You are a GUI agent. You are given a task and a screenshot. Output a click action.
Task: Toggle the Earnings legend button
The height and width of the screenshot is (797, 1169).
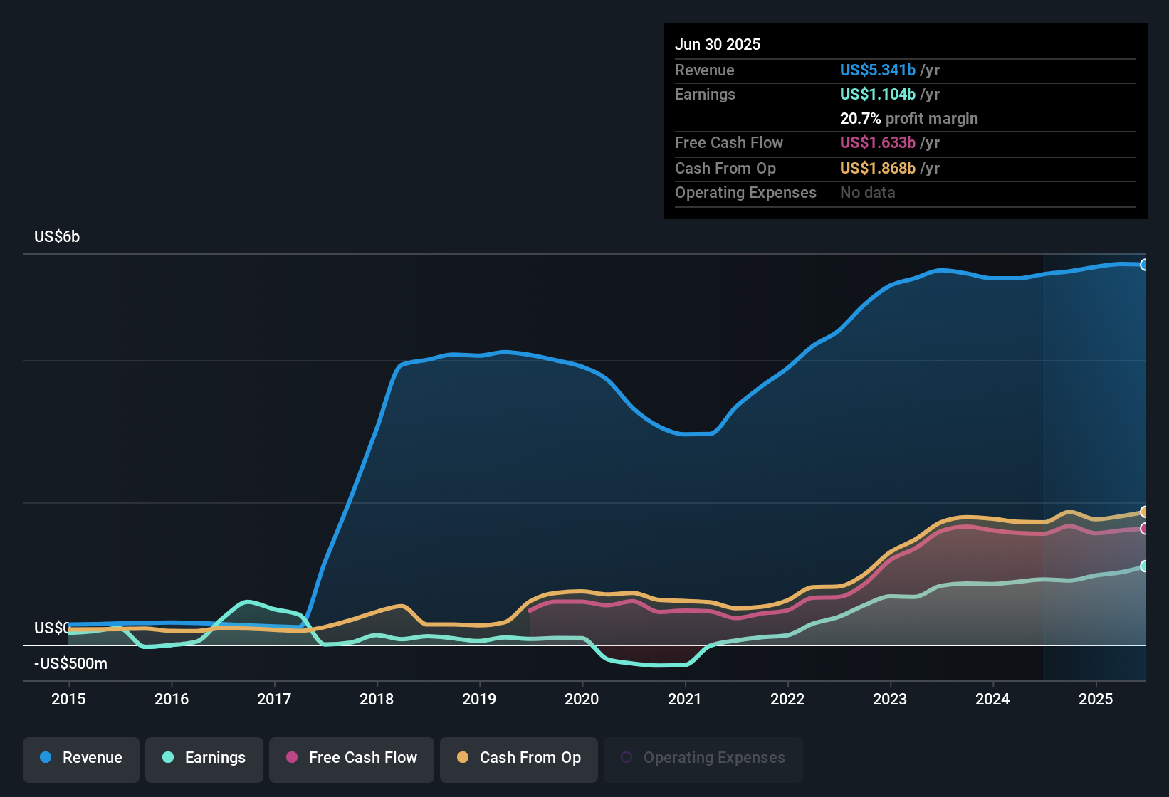click(204, 759)
